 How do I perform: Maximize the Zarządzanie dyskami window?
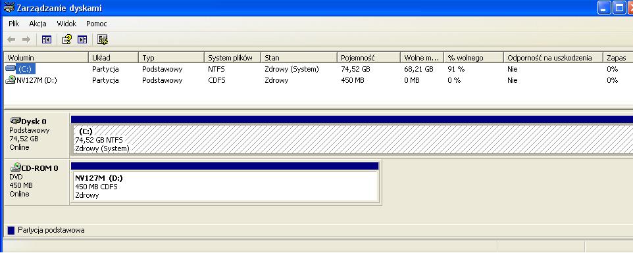tap(619, 8)
